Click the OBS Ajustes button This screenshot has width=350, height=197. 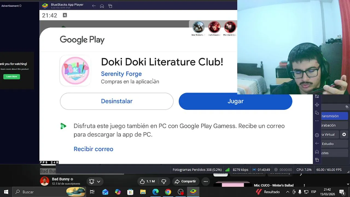coord(334,153)
